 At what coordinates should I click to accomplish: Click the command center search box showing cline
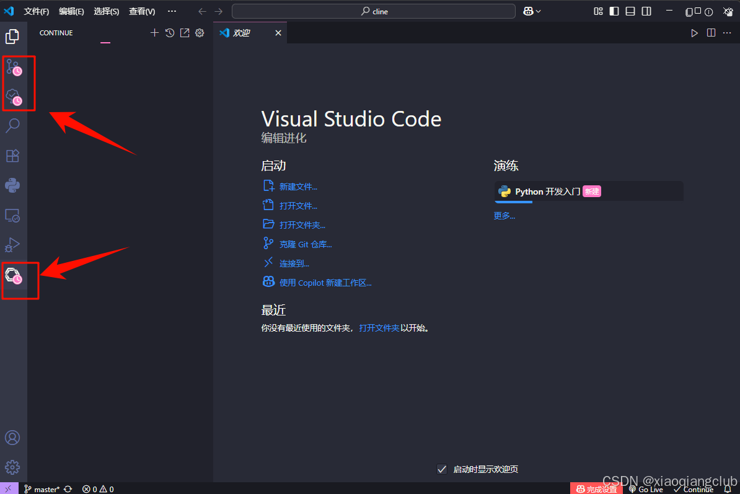(374, 11)
